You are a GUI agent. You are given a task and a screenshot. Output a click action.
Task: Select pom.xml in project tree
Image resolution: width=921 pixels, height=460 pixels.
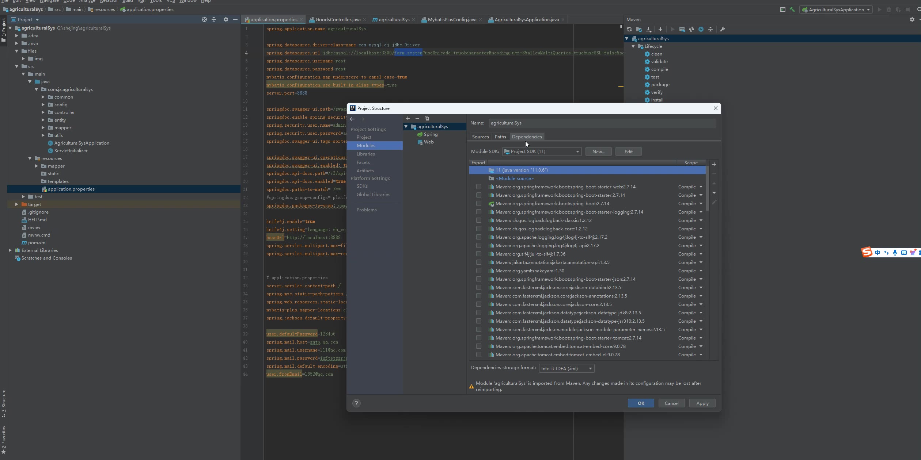(x=37, y=243)
